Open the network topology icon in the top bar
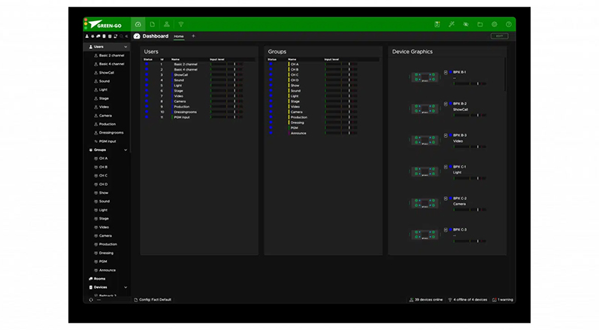The height and width of the screenshot is (330, 599). 167,25
